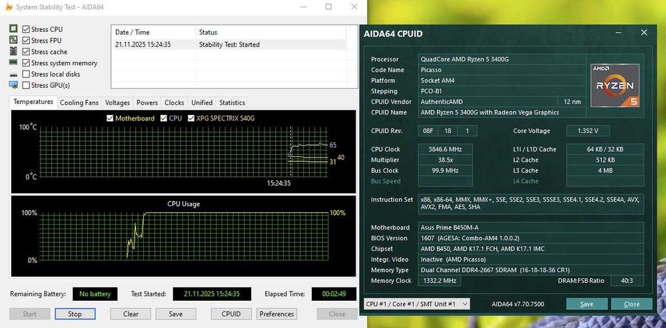The height and width of the screenshot is (328, 666).
Task: Click the DRAM:FSB Ratio value 40:3
Action: pos(627,281)
